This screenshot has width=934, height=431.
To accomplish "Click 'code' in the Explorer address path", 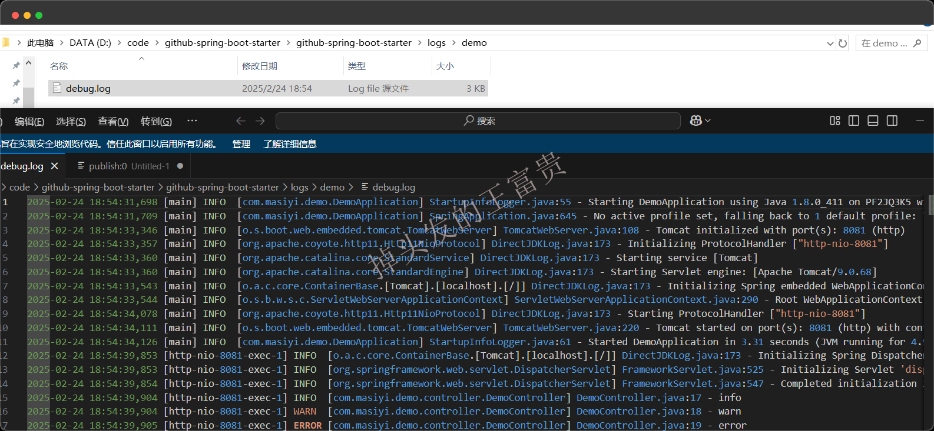I will coord(138,43).
